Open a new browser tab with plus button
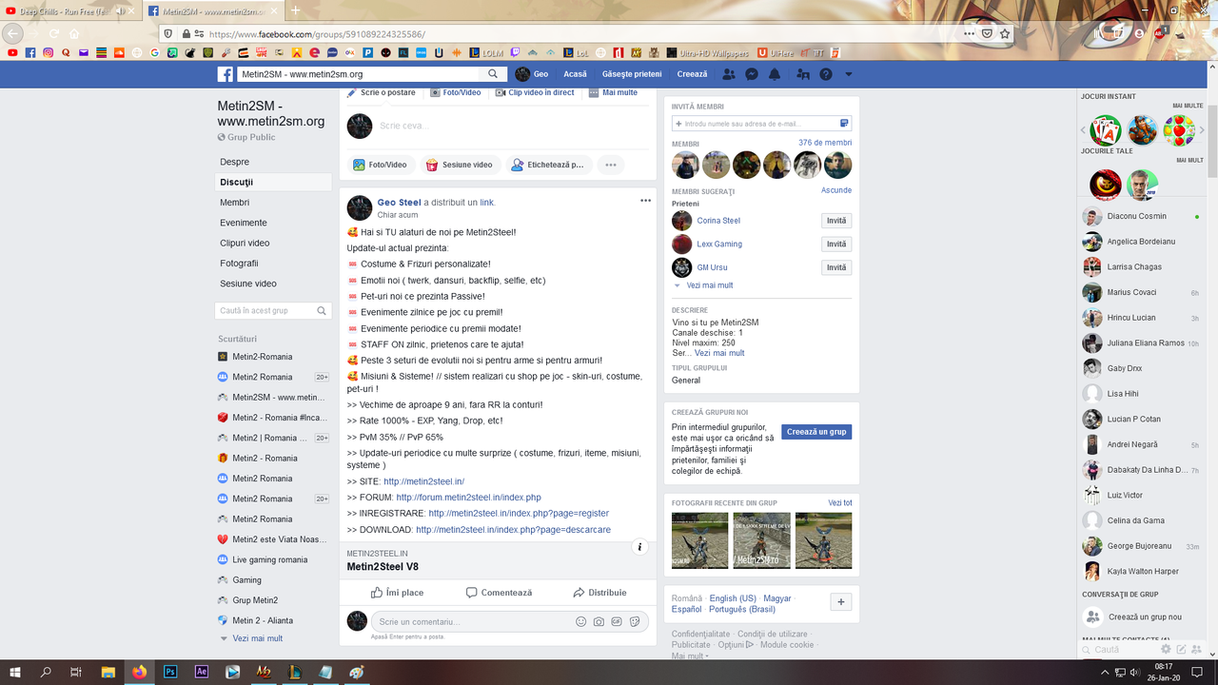This screenshot has width=1218, height=685. point(296,10)
